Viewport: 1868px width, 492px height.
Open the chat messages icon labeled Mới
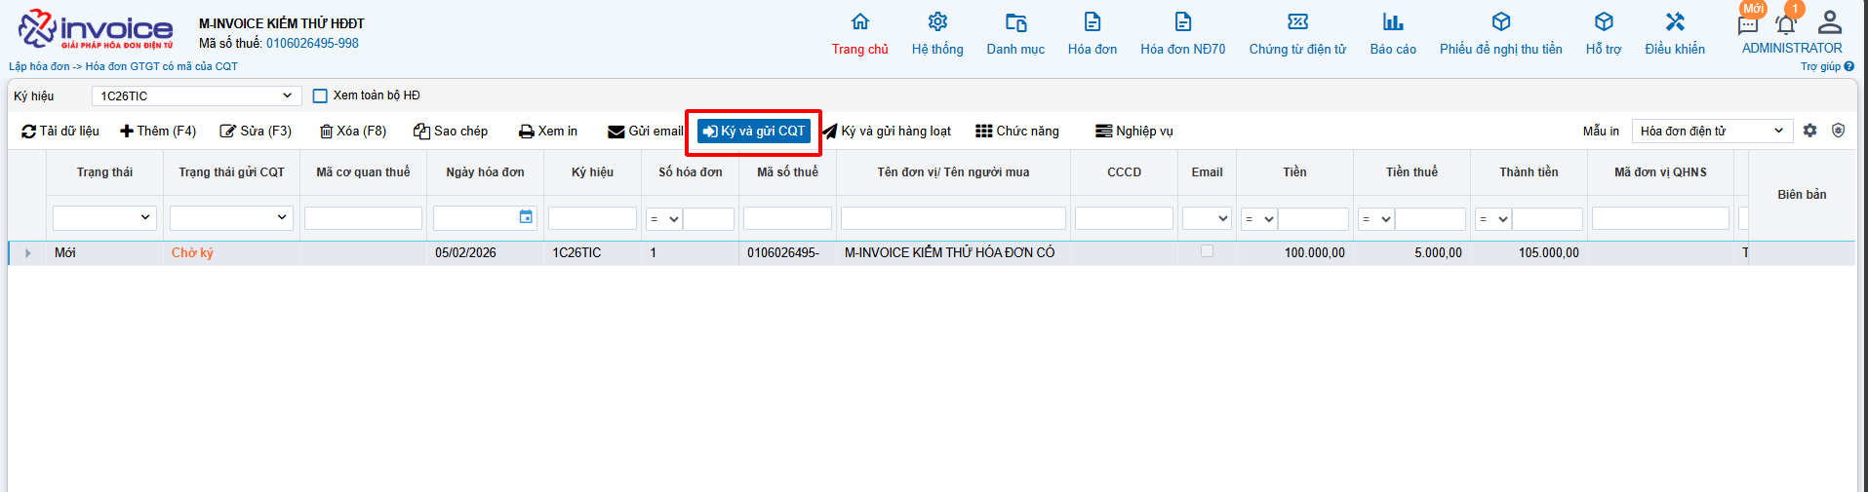coord(1748,24)
